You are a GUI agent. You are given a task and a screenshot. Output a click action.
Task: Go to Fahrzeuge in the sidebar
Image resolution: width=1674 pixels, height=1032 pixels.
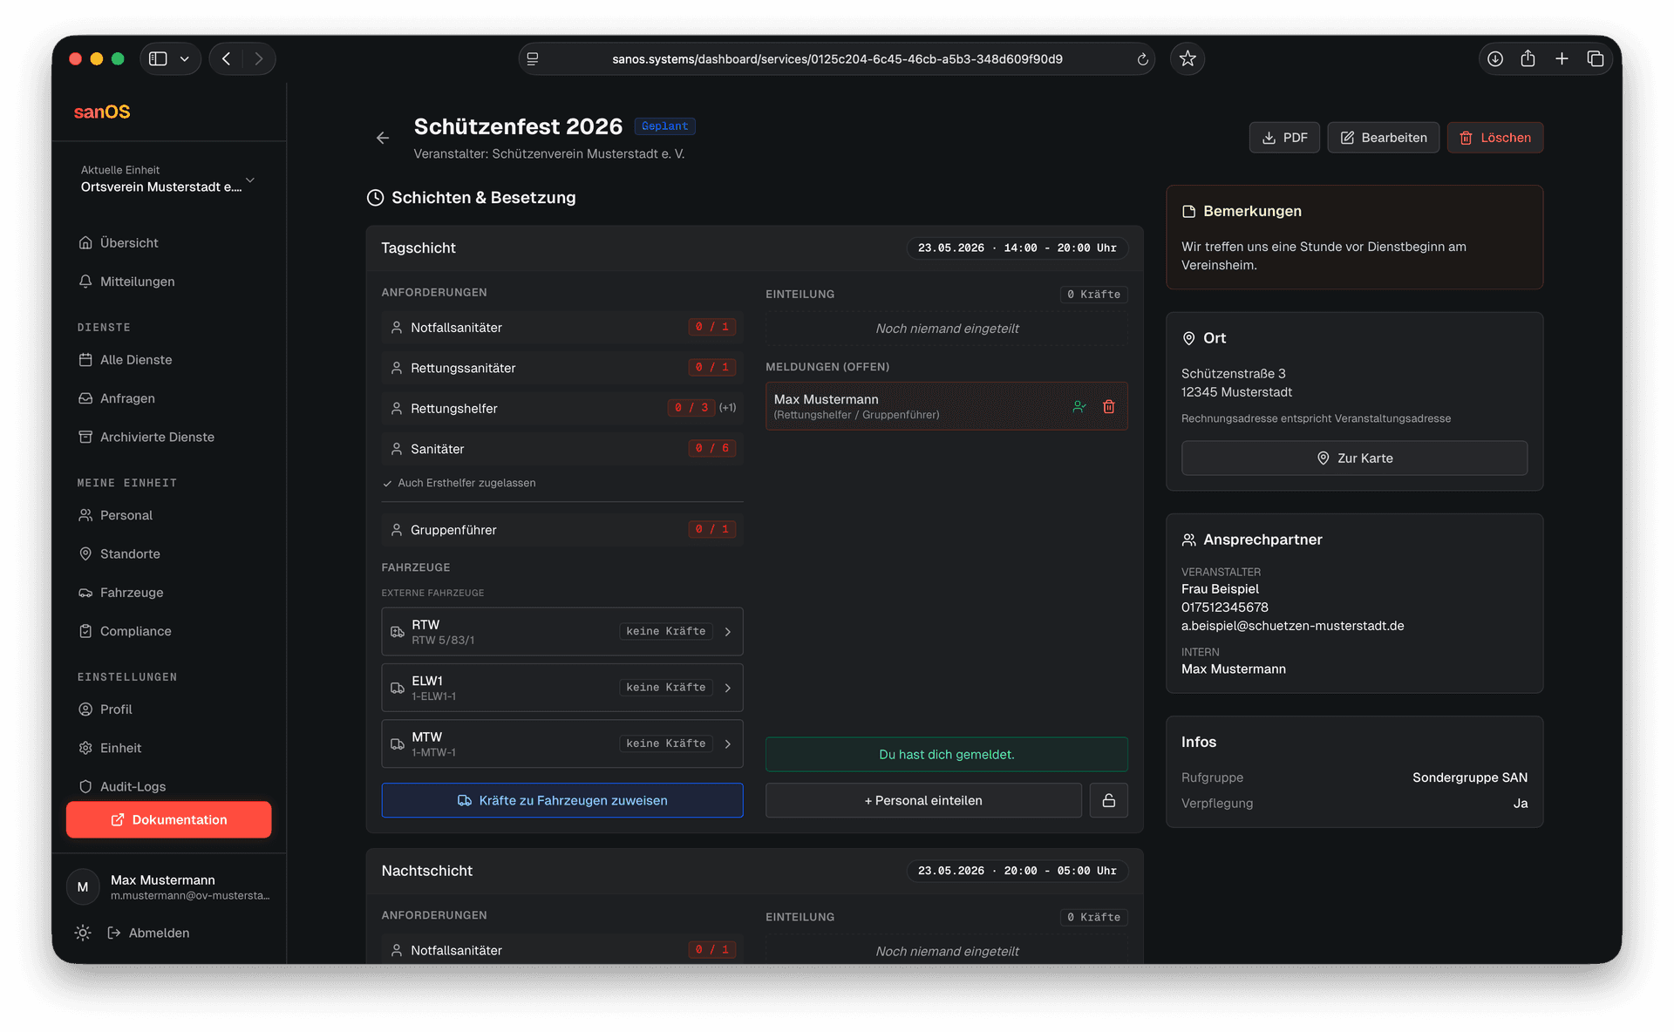132,593
